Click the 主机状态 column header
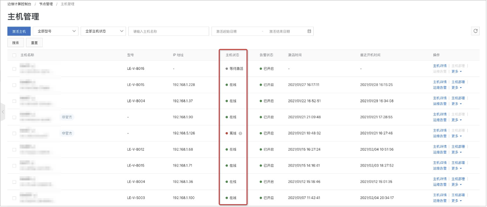The height and width of the screenshot is (207, 487). coord(232,55)
